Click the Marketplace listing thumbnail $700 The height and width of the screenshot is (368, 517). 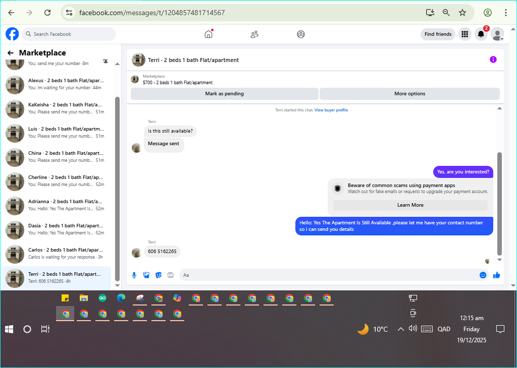coord(134,79)
